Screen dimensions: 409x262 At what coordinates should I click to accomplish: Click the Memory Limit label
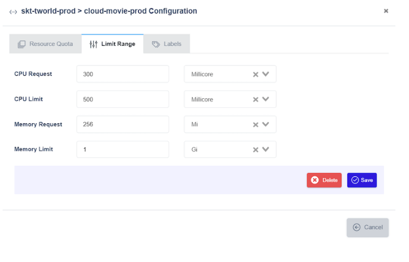pos(34,149)
